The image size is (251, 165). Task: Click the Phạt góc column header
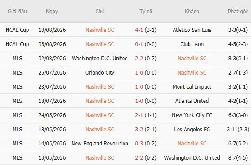[238, 12]
